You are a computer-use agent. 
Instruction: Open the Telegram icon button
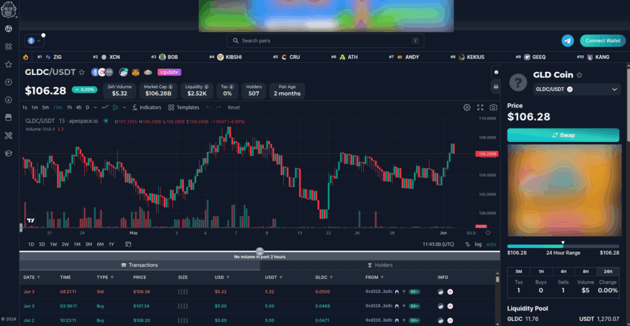click(568, 41)
